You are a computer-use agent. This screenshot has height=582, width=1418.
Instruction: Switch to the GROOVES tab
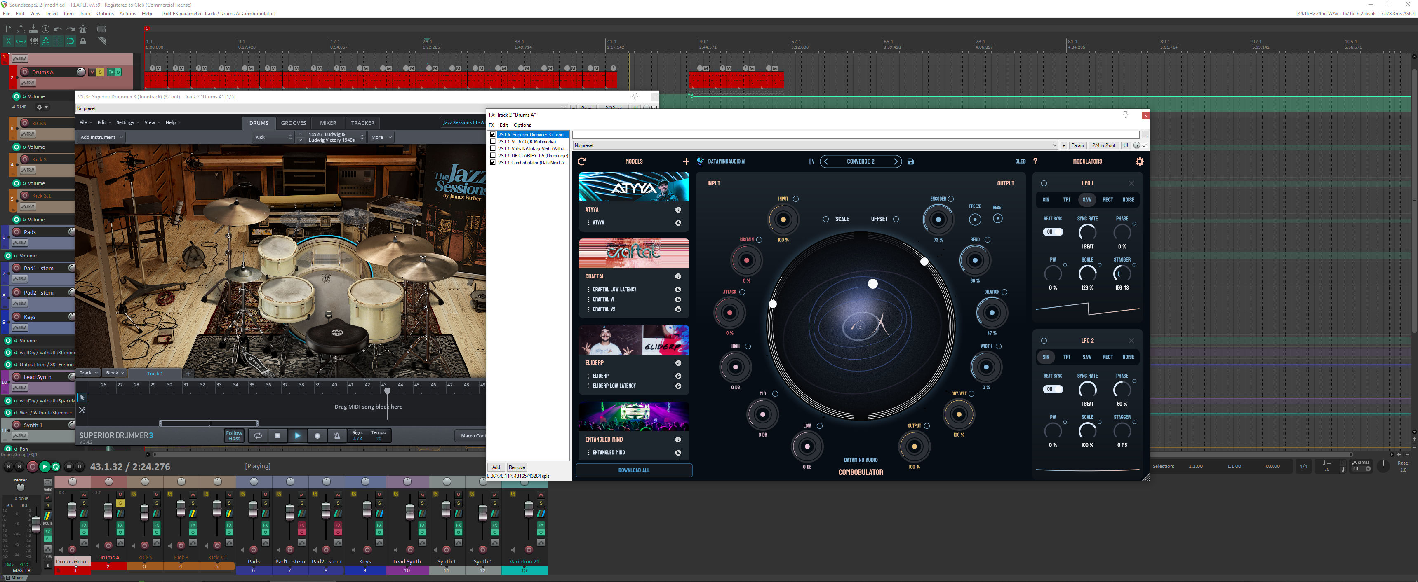(294, 123)
